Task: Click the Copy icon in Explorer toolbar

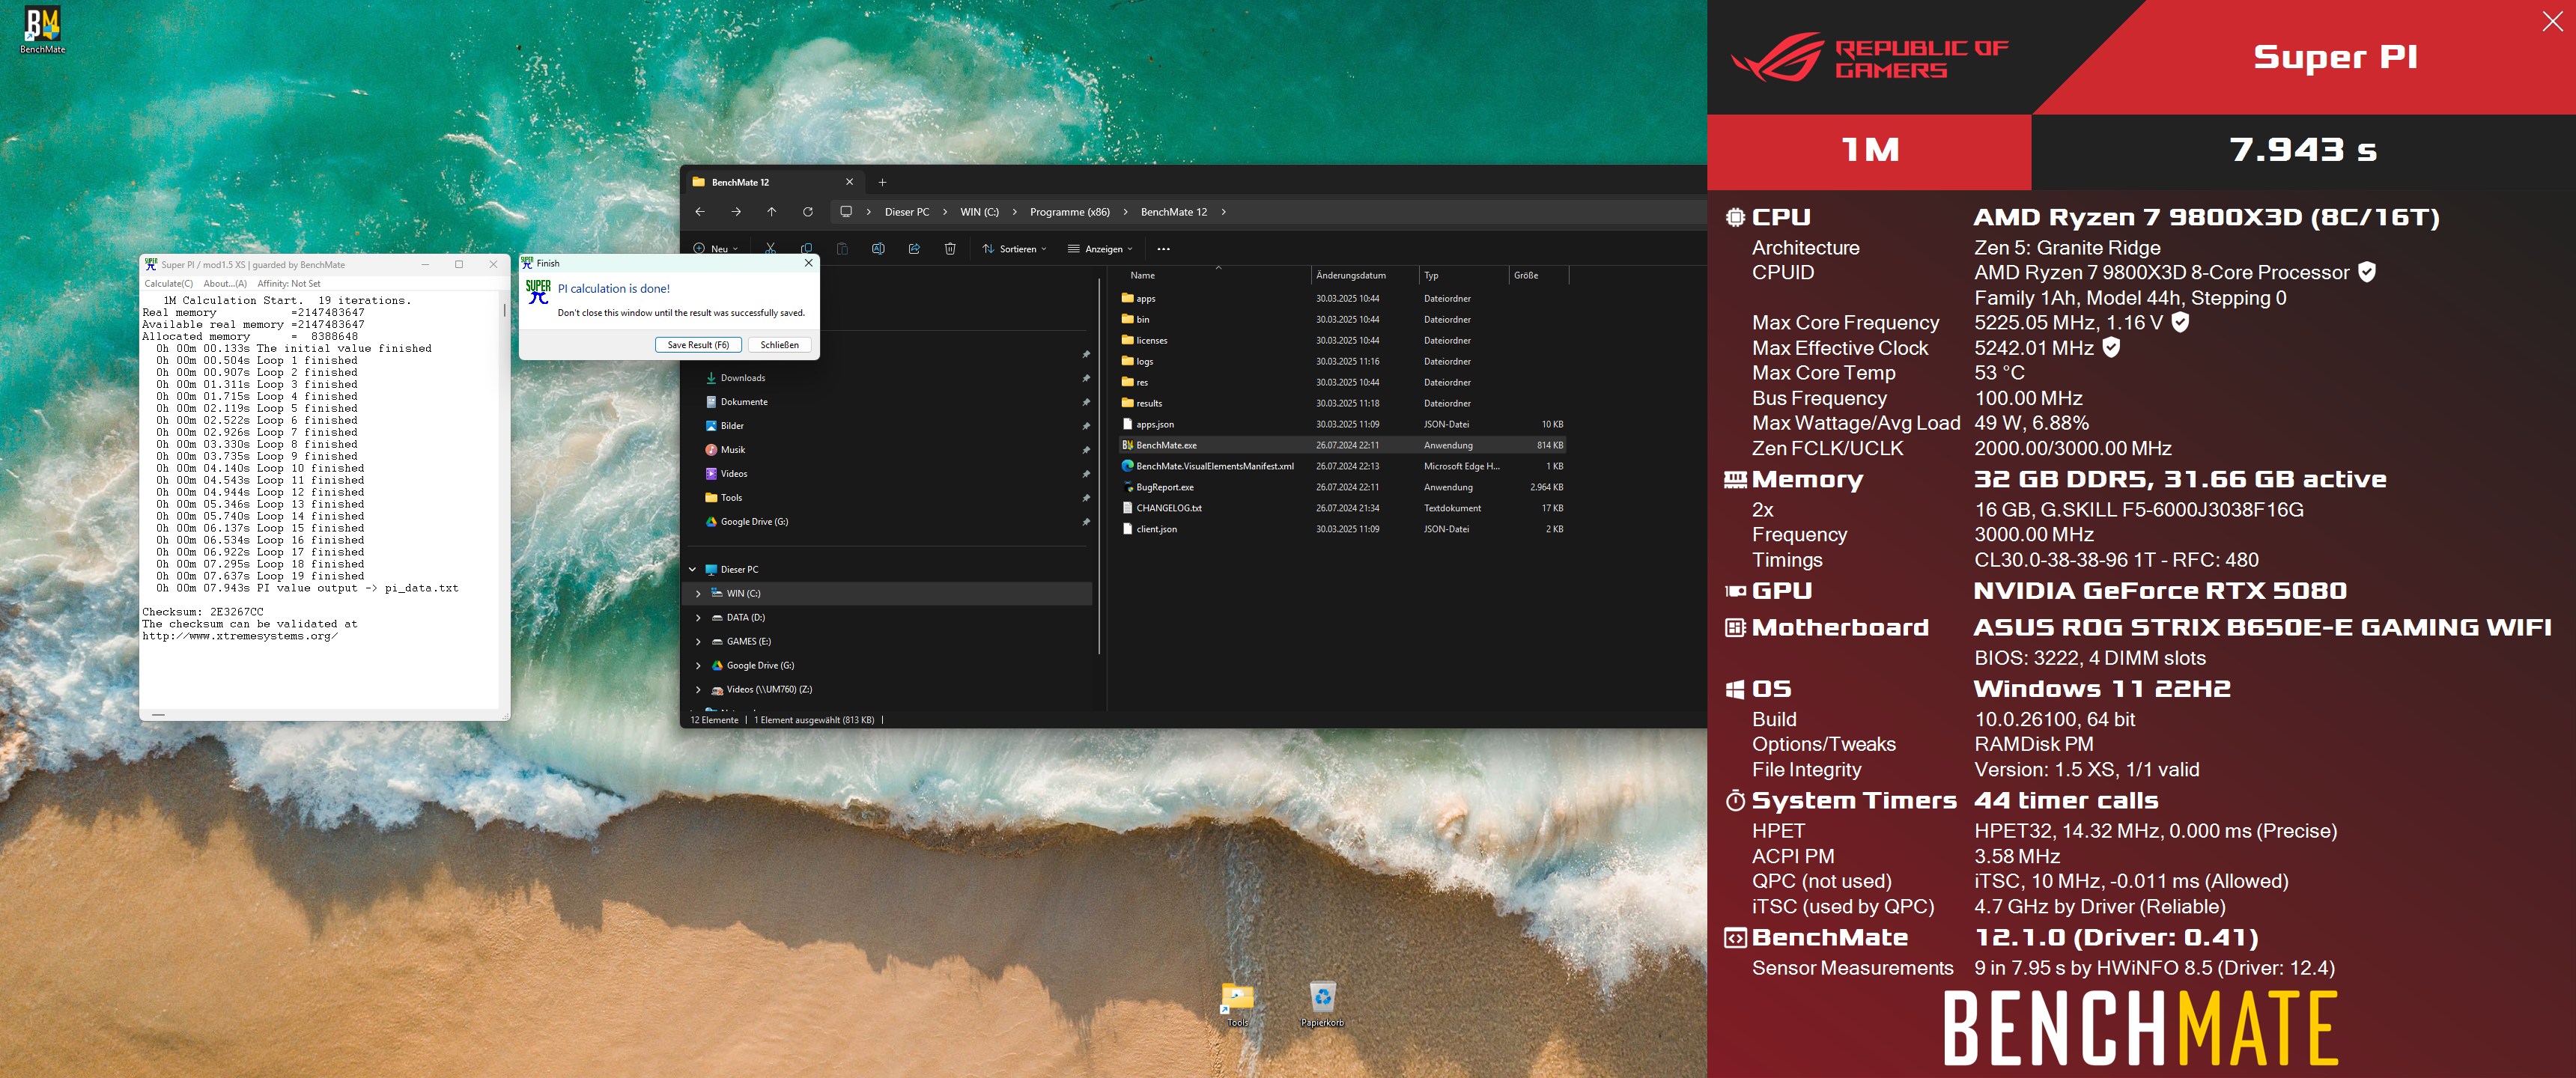Action: click(806, 248)
